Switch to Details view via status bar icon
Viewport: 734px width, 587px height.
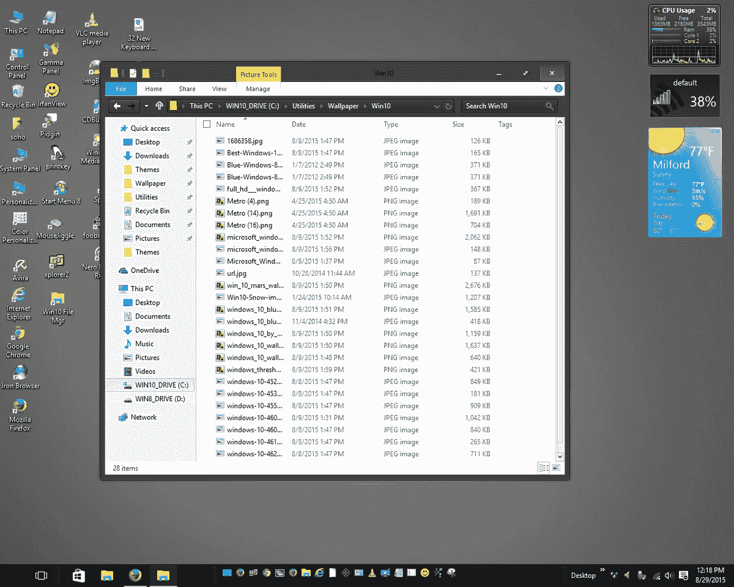(x=543, y=468)
